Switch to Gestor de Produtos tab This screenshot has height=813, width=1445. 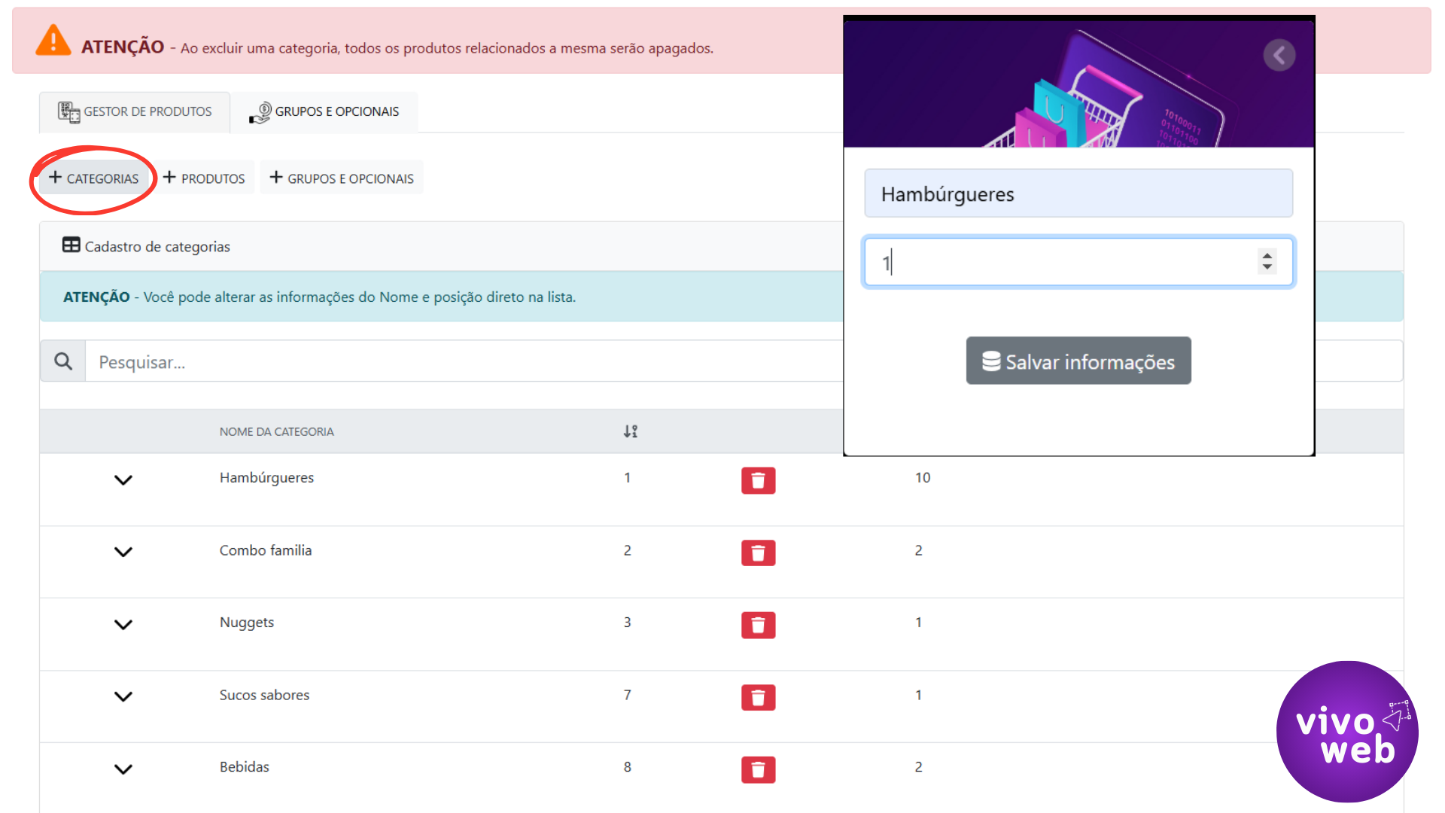pyautogui.click(x=135, y=112)
